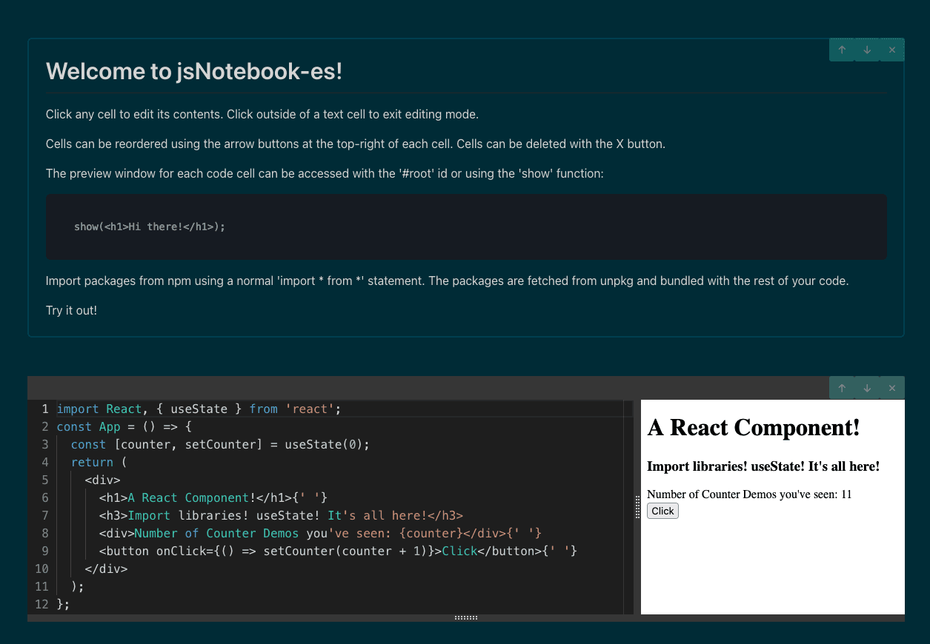Viewport: 930px width, 644px height.
Task: Click line number 12 in the editor gutter
Action: 41,604
